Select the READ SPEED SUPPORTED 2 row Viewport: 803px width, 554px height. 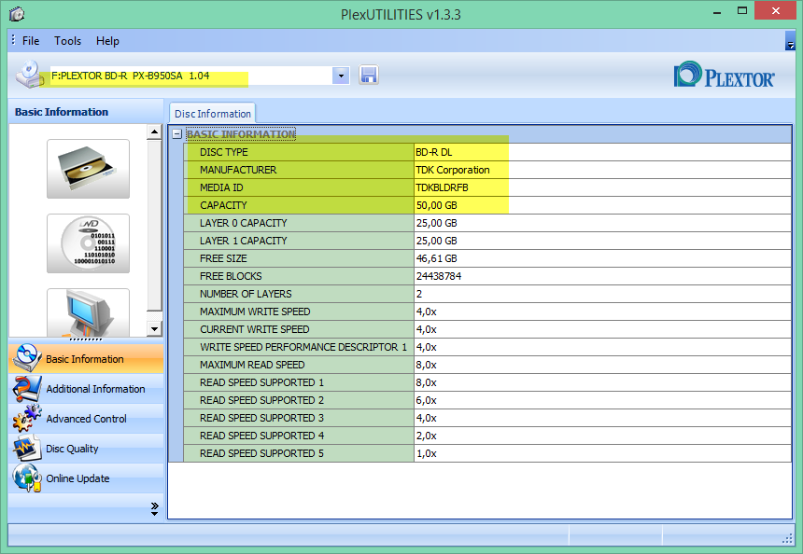click(487, 400)
